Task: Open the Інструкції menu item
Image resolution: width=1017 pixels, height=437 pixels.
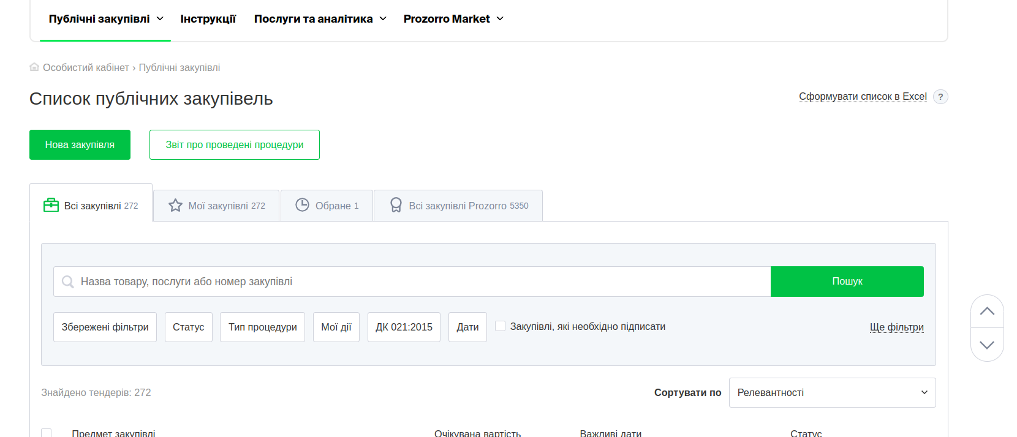Action: point(208,19)
